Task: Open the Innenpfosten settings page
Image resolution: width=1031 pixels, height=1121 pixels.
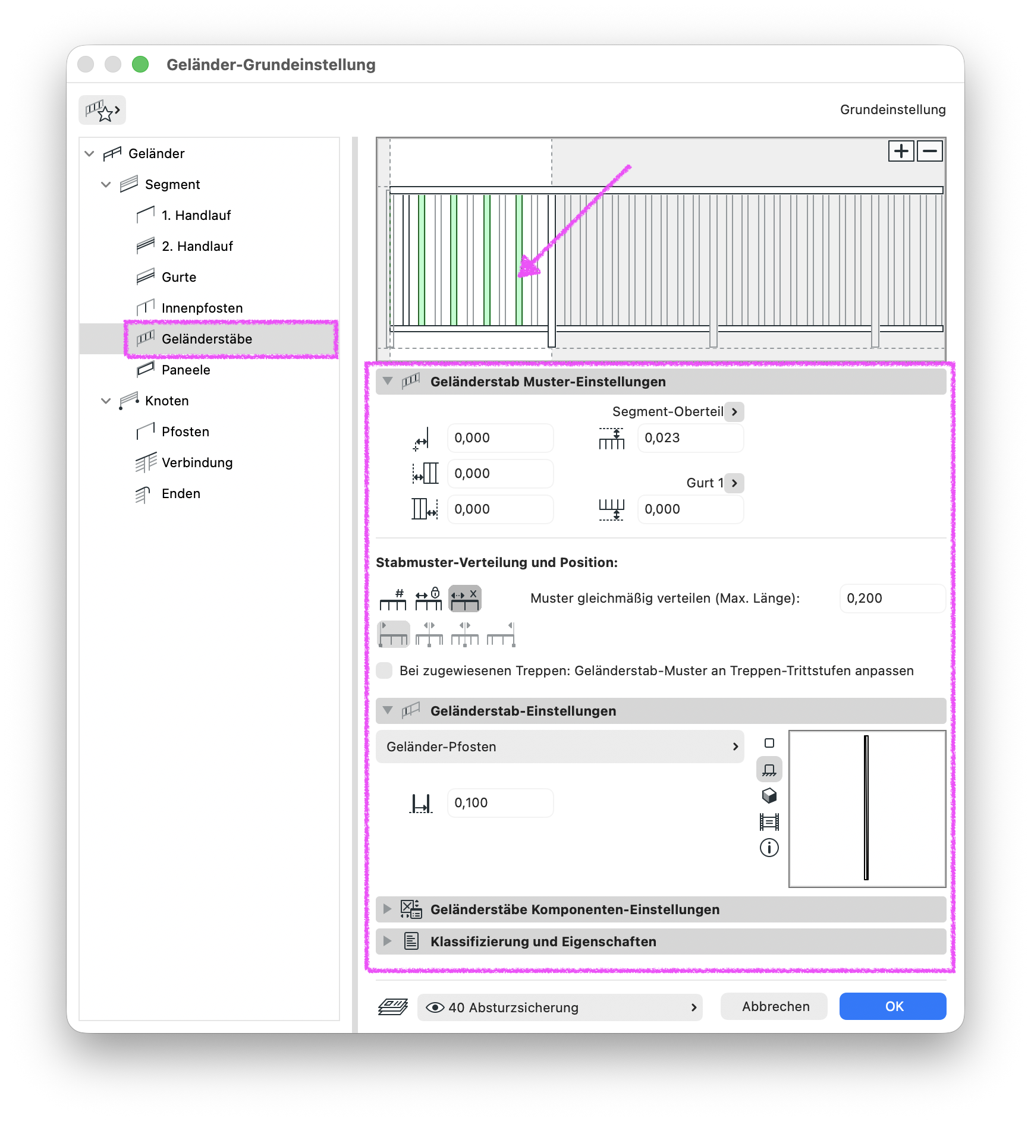Action: [202, 308]
